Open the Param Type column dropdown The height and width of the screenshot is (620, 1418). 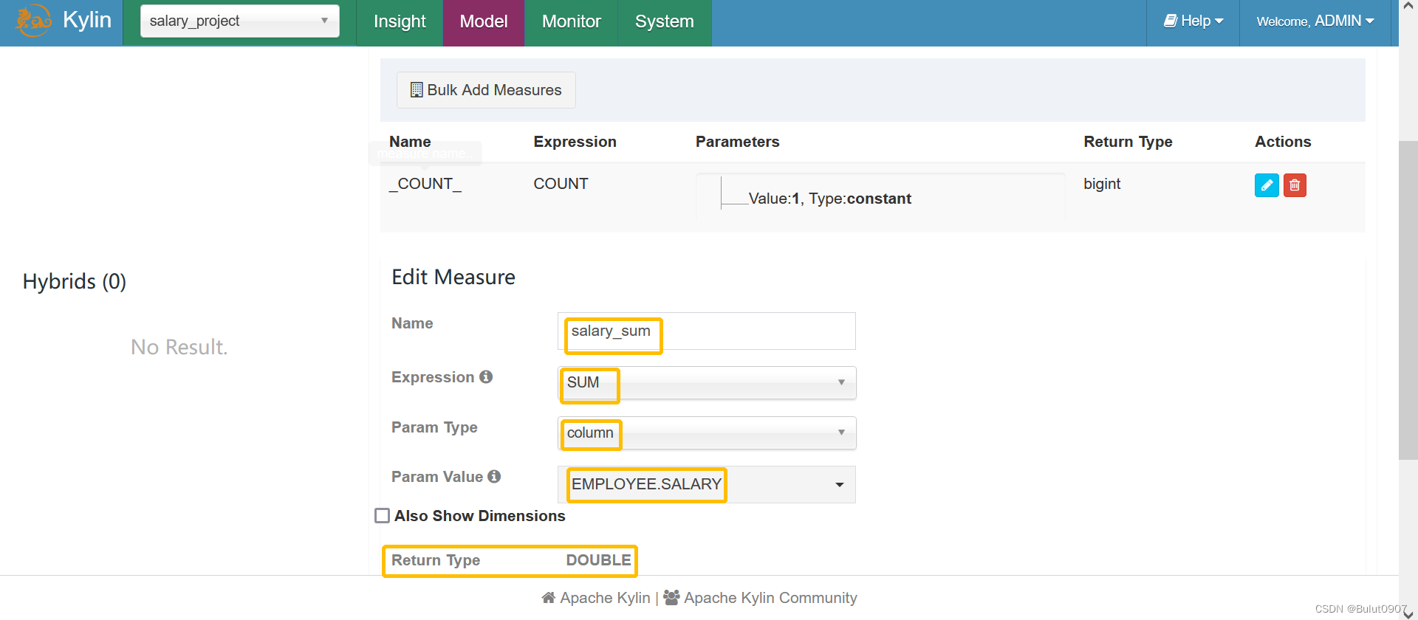pyautogui.click(x=707, y=433)
